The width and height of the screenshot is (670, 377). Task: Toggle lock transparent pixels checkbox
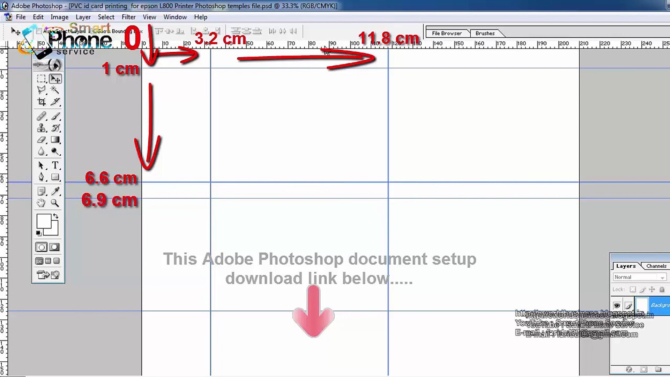[x=633, y=289]
